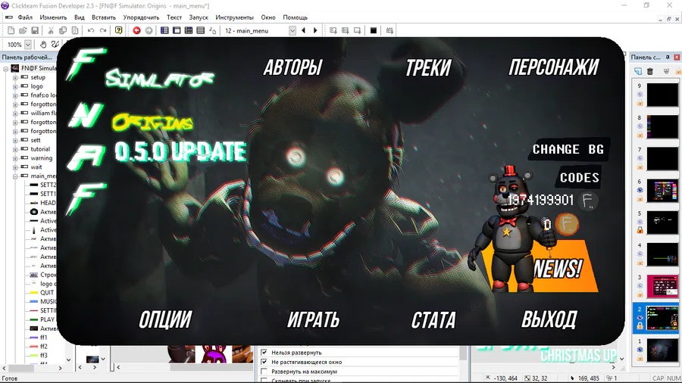This screenshot has width=682, height=383.
Task: Open the Помощь menu
Action: pyautogui.click(x=295, y=17)
